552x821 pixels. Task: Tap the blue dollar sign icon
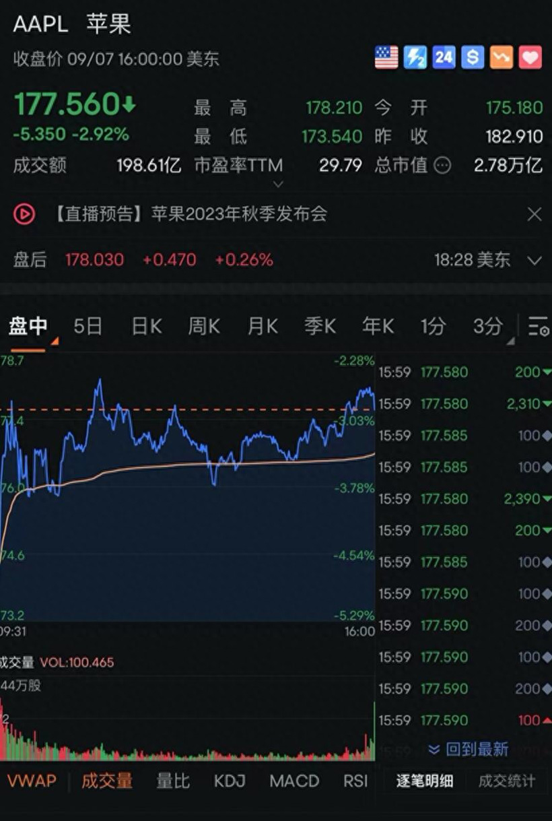(x=473, y=57)
